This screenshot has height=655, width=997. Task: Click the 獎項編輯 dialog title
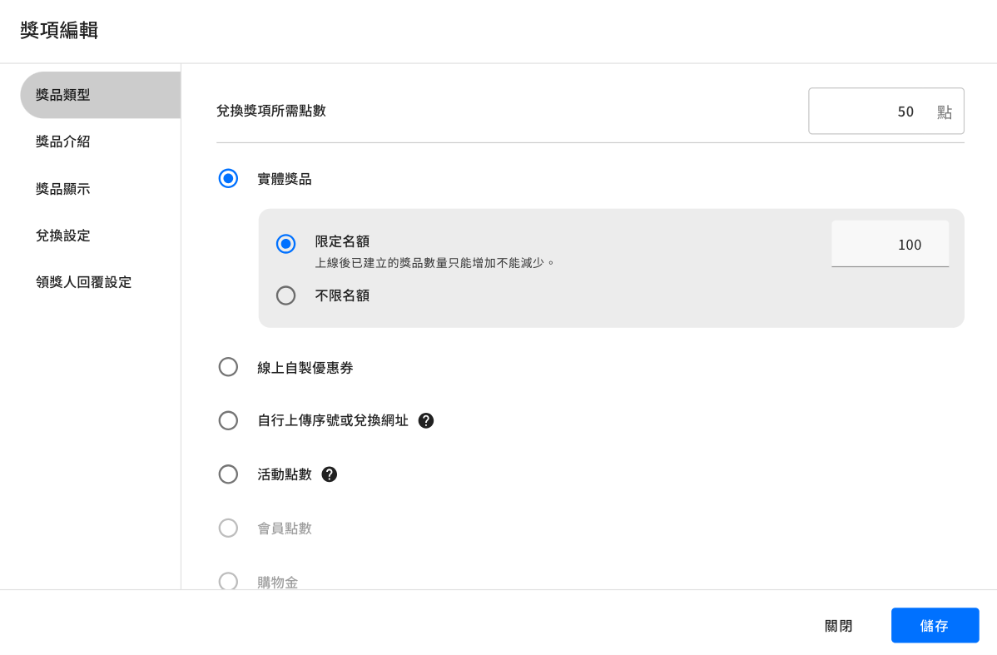point(59,31)
